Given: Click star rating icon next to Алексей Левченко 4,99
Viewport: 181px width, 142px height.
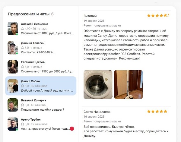Looking at the screenshot, I should [x=22, y=29].
